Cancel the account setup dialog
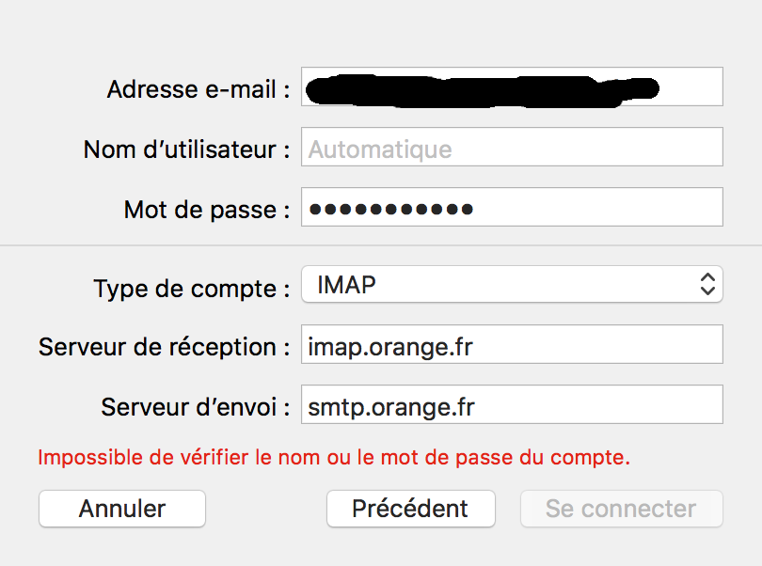The width and height of the screenshot is (762, 566). [x=121, y=509]
